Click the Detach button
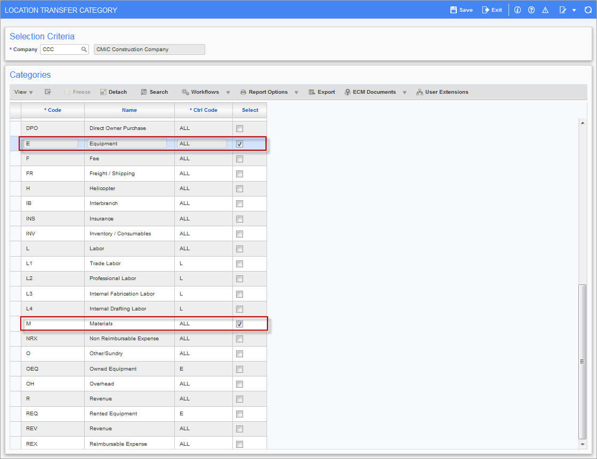 click(113, 92)
